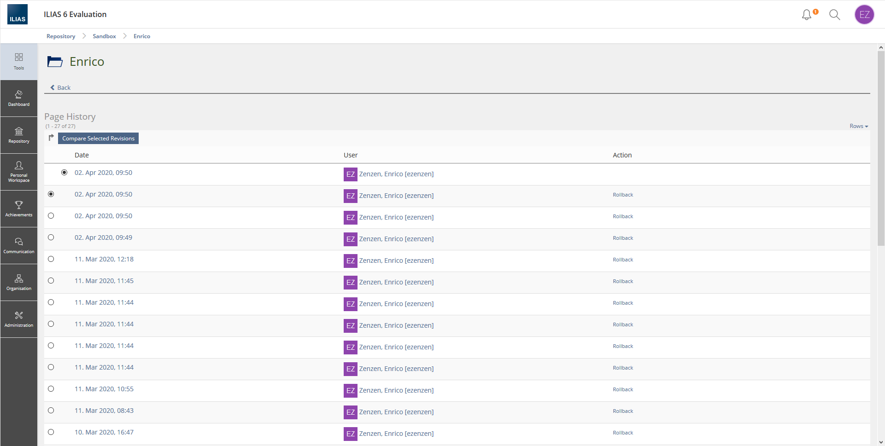This screenshot has height=446, width=885.
Task: Select radio for 10. Mar 2020, 16:47 revision
Action: tap(51, 432)
